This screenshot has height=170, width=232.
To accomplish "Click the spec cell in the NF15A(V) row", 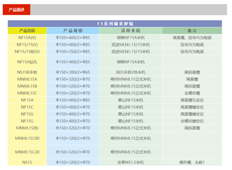I will point(73,38).
